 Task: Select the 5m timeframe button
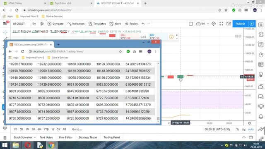(x=34, y=24)
